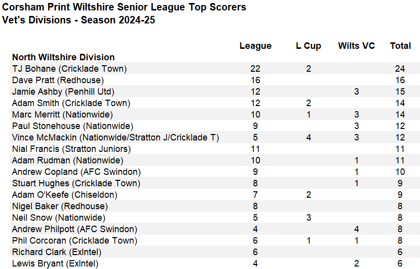
Task: Click Andrew Copland (AFC Swindon) name
Action: 76,172
